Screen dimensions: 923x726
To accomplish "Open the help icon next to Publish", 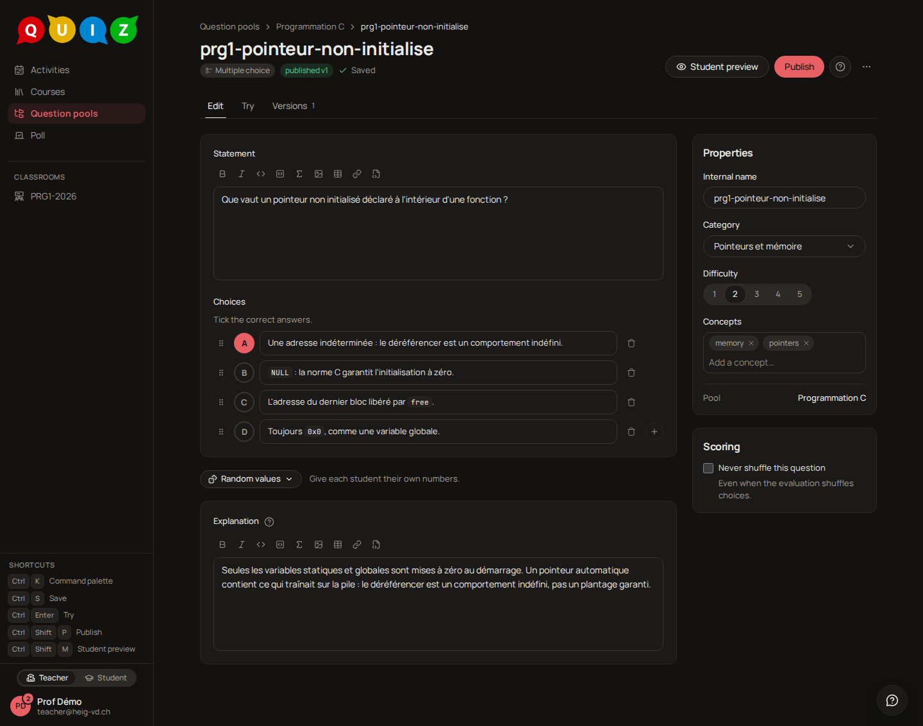I will click(x=840, y=67).
